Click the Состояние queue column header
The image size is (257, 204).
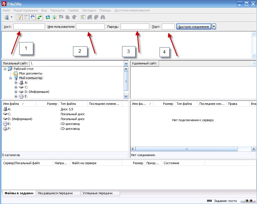point(183,163)
